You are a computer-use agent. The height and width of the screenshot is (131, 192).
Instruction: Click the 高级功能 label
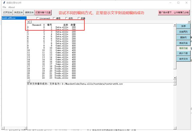tap(183, 48)
